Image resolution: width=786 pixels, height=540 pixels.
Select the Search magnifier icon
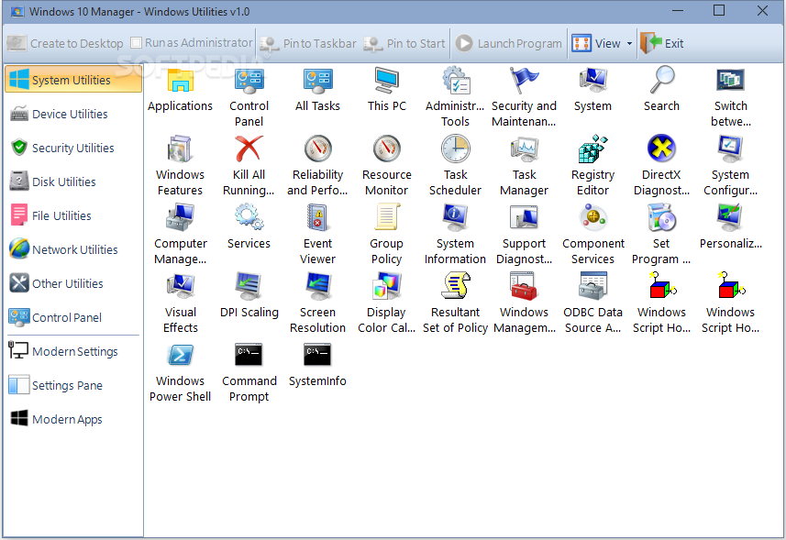[661, 80]
